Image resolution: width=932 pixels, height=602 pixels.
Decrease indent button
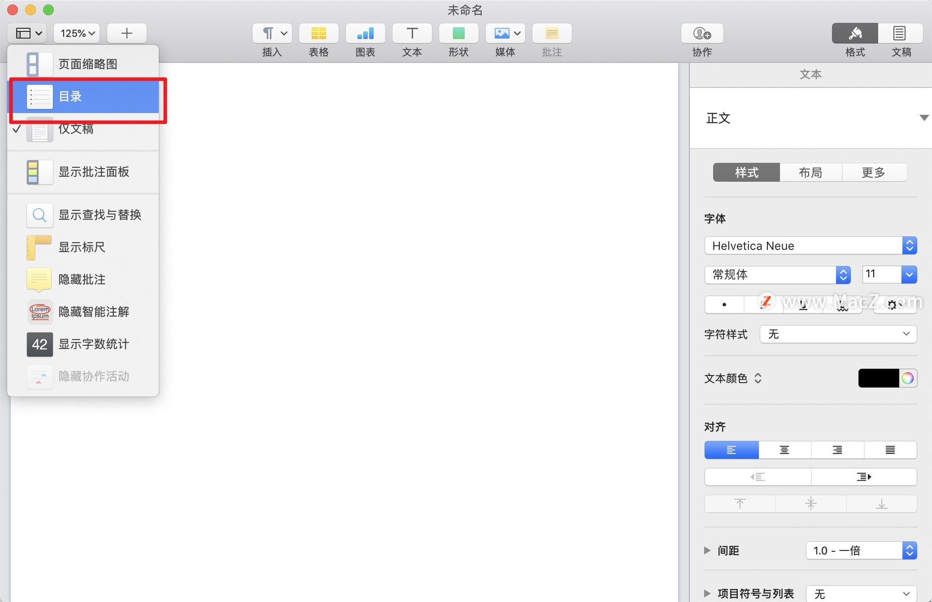coord(758,477)
